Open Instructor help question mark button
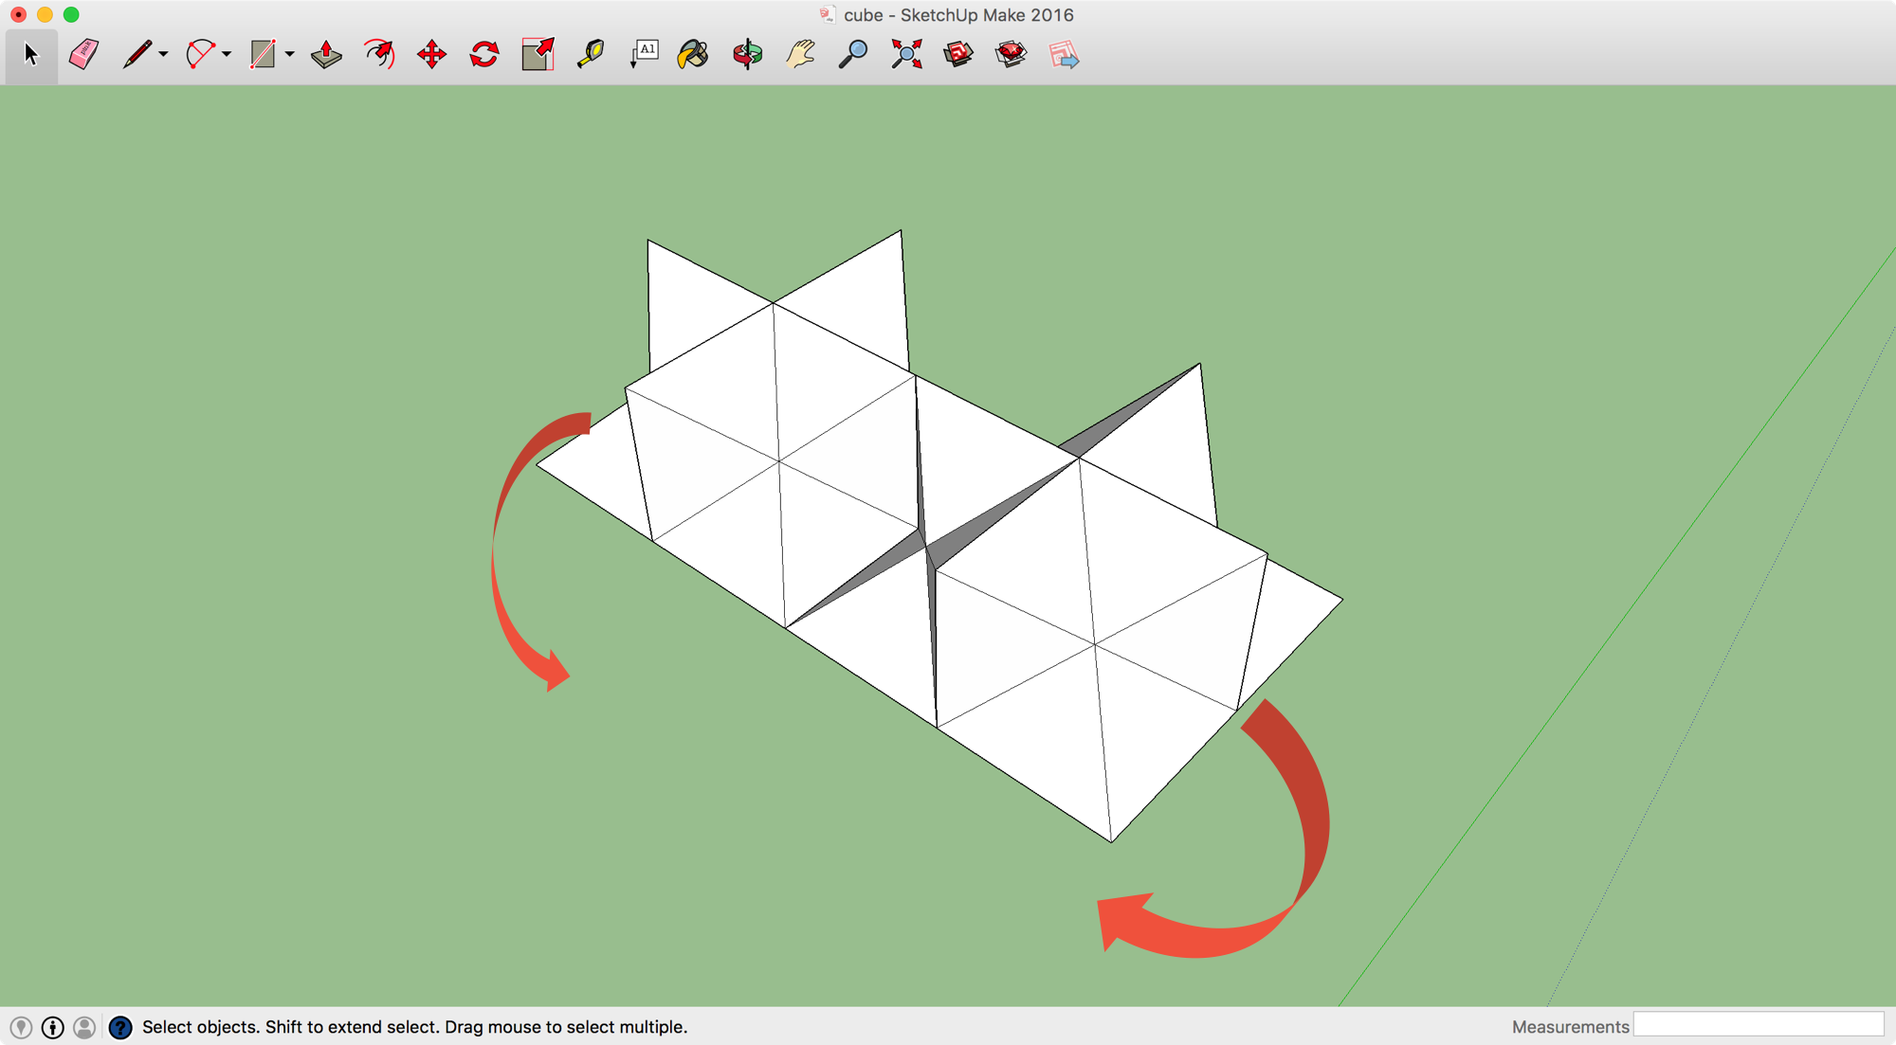The height and width of the screenshot is (1045, 1896). coord(120,1027)
